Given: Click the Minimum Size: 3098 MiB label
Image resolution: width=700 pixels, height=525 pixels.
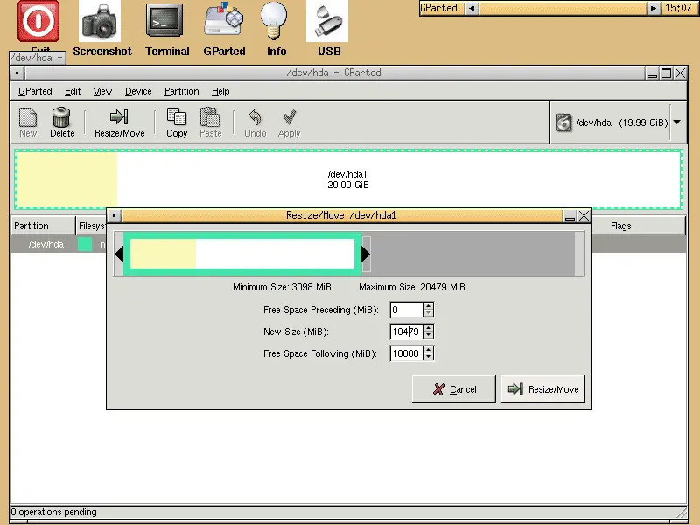Looking at the screenshot, I should (x=282, y=287).
